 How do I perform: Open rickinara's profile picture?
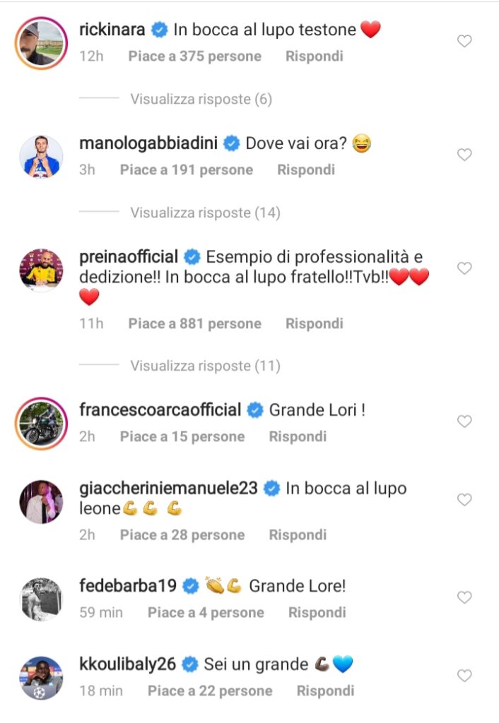40,43
